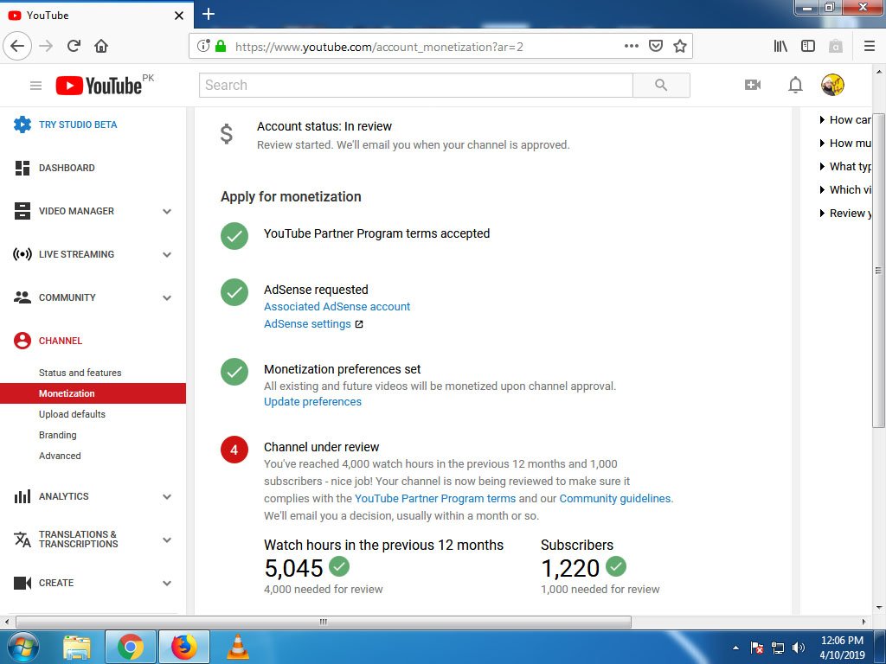The height and width of the screenshot is (664, 886).
Task: Toggle the YouTube guide menu
Action: (35, 86)
